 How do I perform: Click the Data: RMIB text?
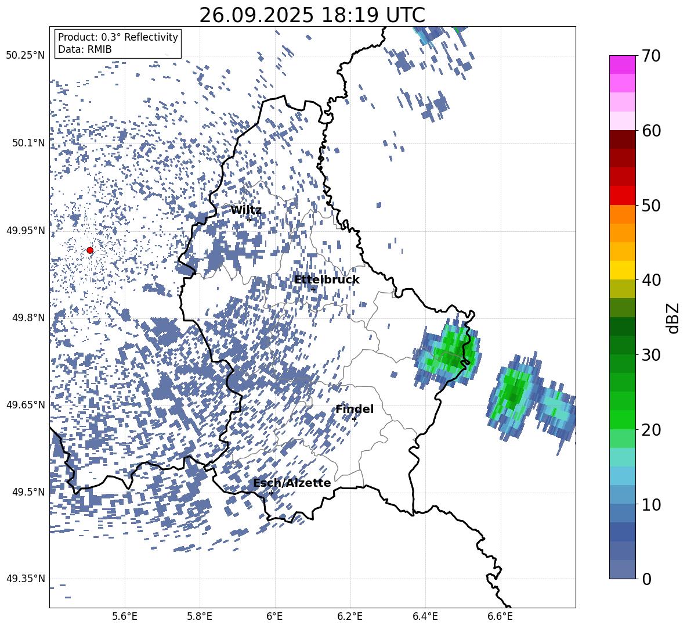[x=85, y=49]
